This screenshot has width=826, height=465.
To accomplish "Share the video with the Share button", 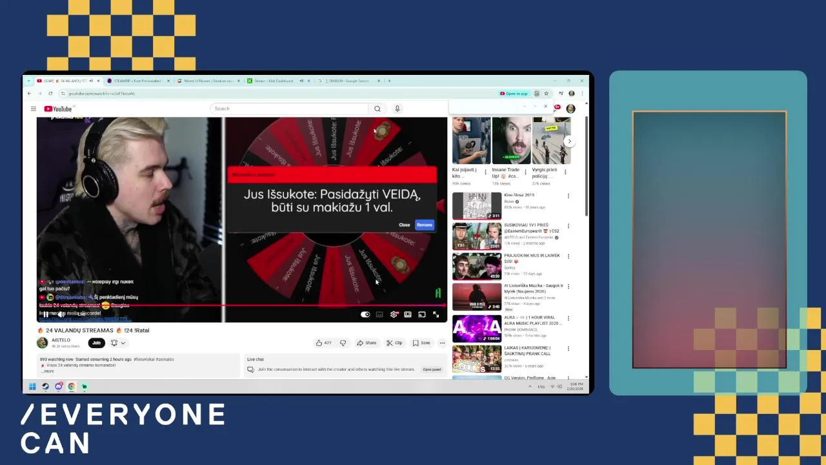I will click(367, 343).
